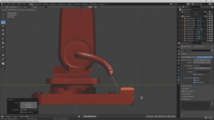Image resolution: width=214 pixels, height=120 pixels.
Task: Jump to the timeline end frame
Action: click(95, 116)
